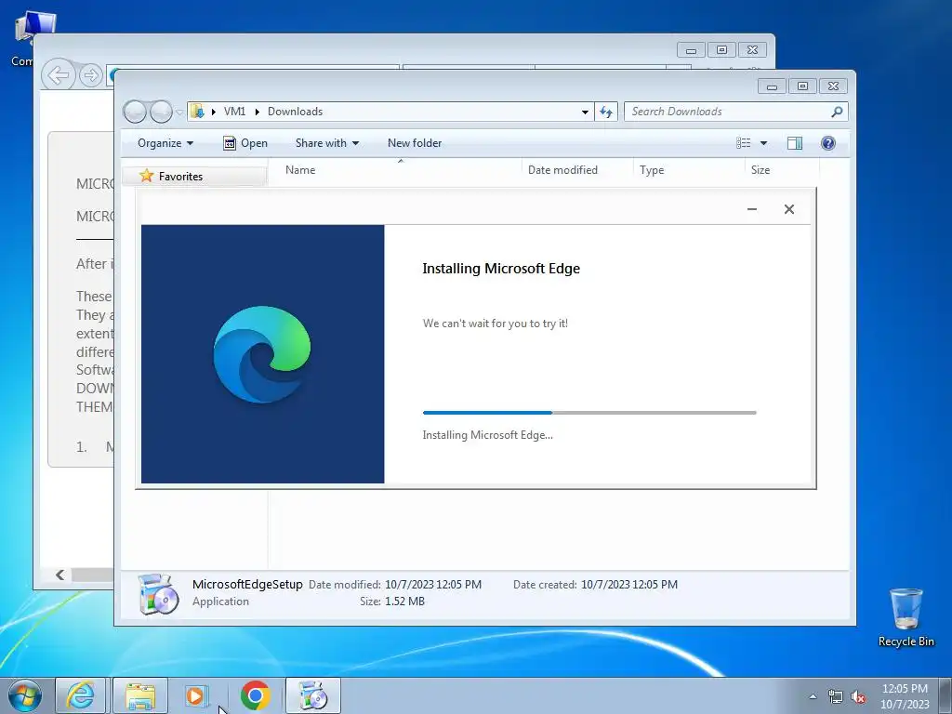Image resolution: width=952 pixels, height=714 pixels.
Task: Click Open in the Downloads toolbar
Action: [x=245, y=143]
